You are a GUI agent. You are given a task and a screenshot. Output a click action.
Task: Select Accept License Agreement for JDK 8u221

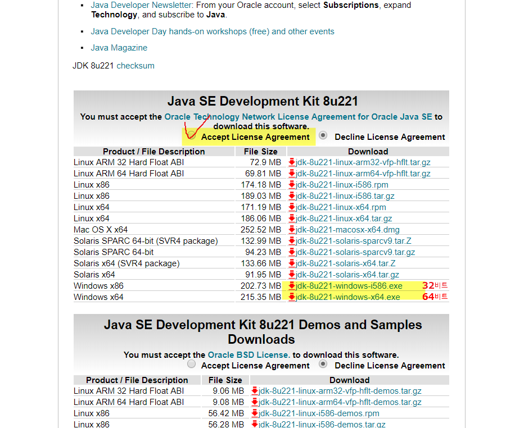pyautogui.click(x=191, y=135)
